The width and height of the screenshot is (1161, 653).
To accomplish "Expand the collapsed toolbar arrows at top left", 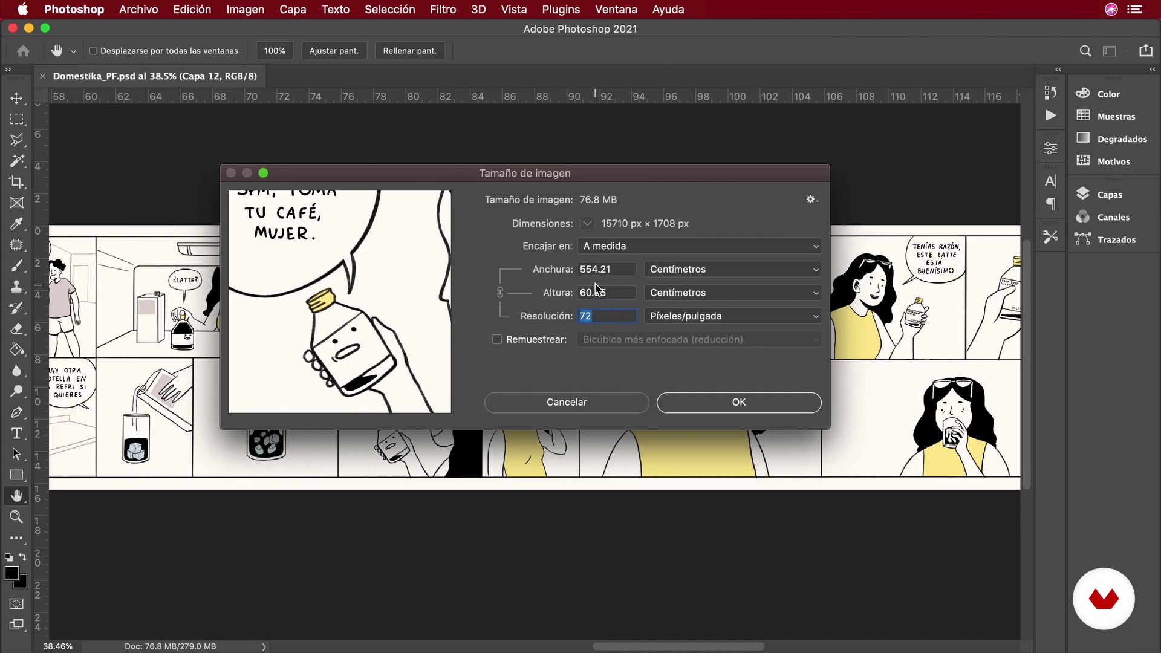I will pos(8,70).
